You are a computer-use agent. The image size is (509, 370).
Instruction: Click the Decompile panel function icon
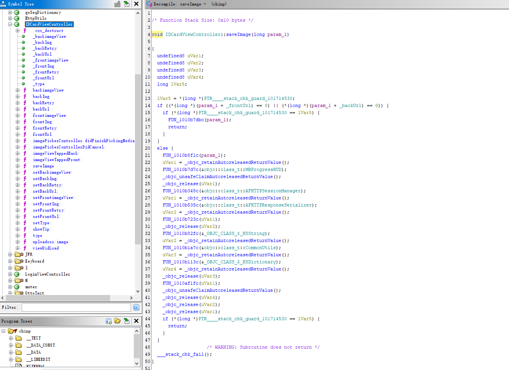(x=149, y=4)
